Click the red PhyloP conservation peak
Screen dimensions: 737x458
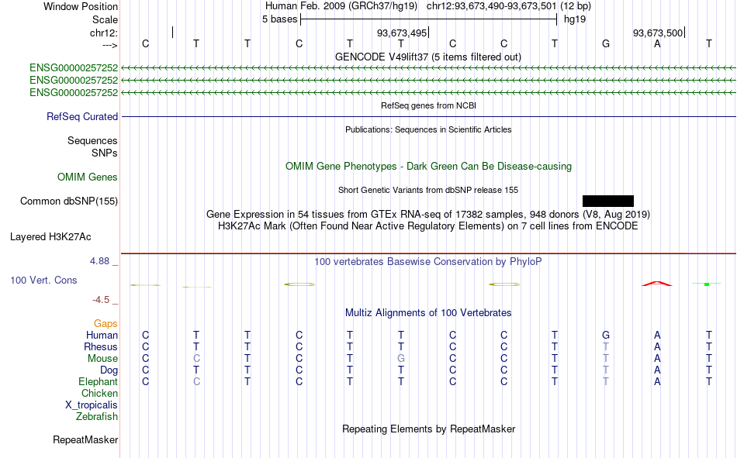pyautogui.click(x=657, y=284)
